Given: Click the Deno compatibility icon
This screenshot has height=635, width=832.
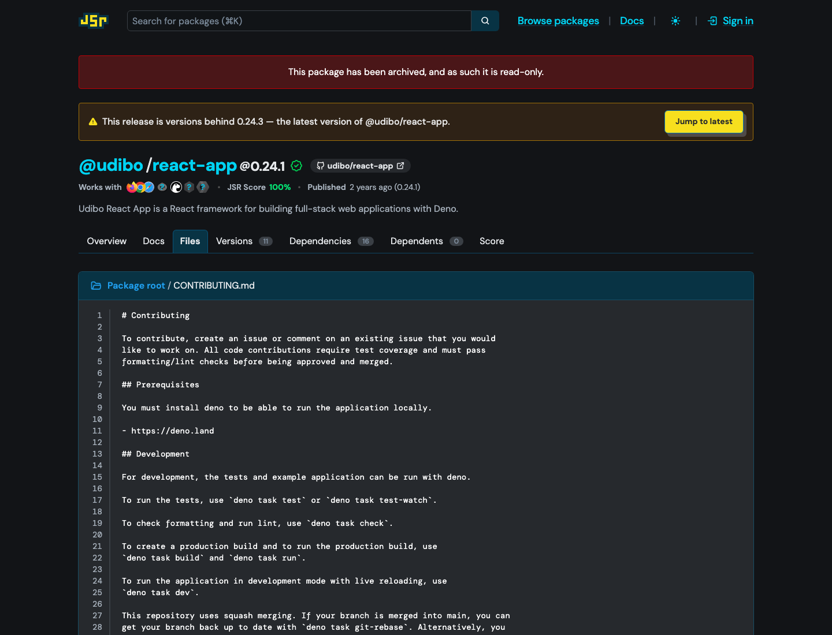Looking at the screenshot, I should (x=176, y=187).
